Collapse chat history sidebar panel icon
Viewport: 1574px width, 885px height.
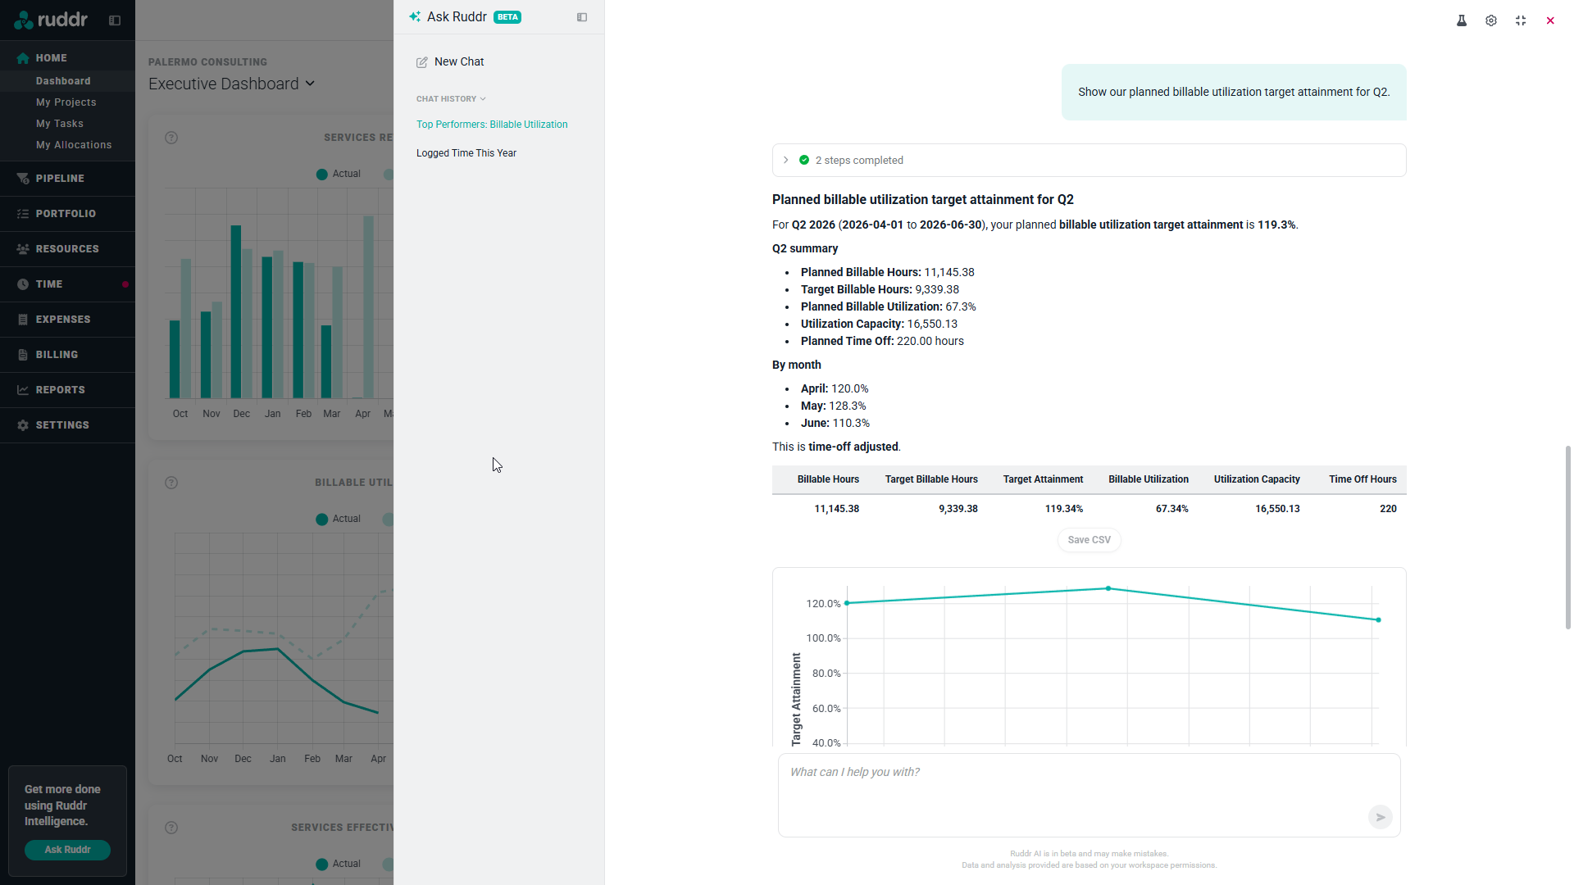point(582,17)
